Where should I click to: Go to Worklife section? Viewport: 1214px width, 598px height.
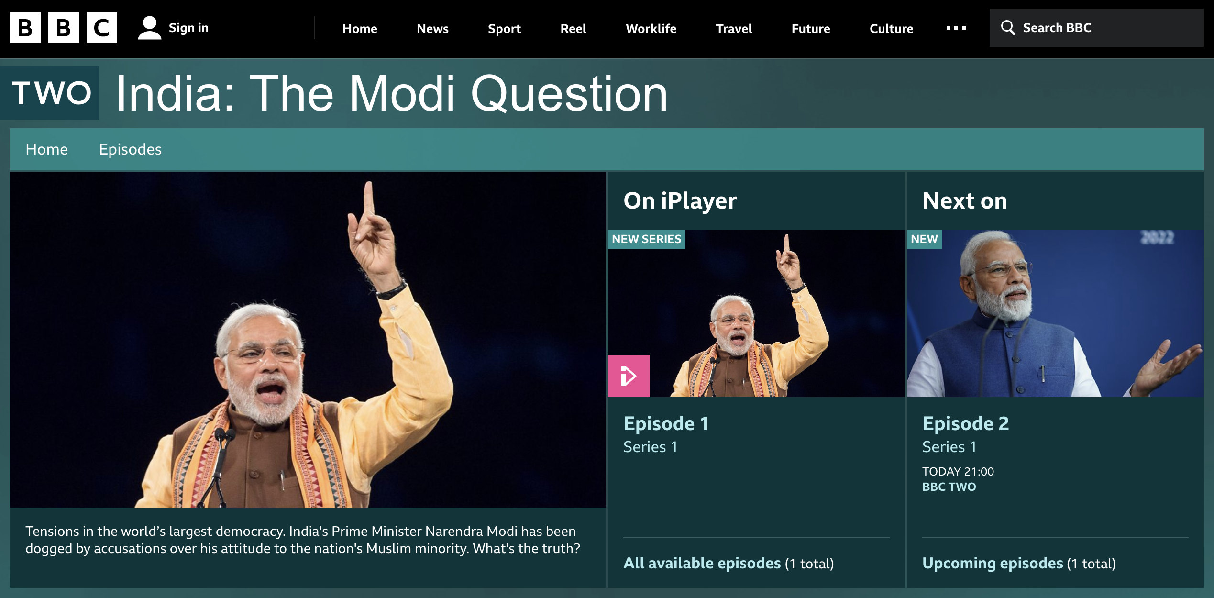[651, 29]
